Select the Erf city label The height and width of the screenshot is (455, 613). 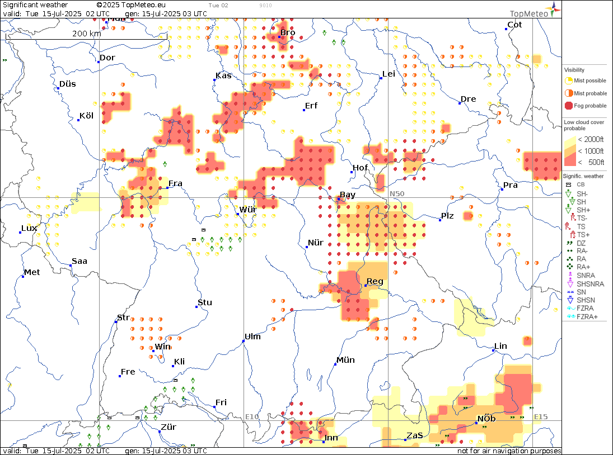coord(311,106)
